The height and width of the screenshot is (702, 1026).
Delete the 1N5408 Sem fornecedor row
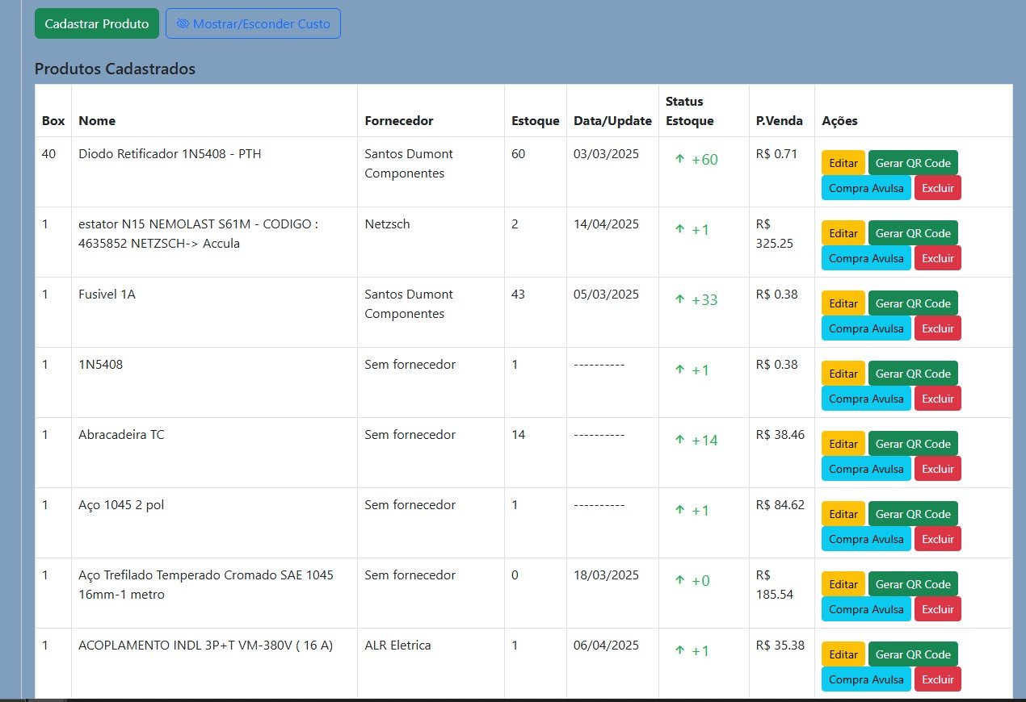pos(938,399)
